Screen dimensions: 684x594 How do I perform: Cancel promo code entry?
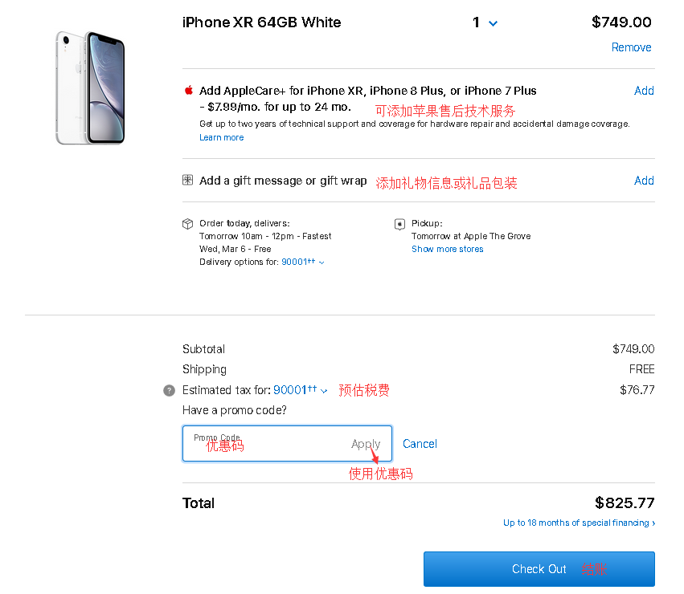pyautogui.click(x=420, y=444)
